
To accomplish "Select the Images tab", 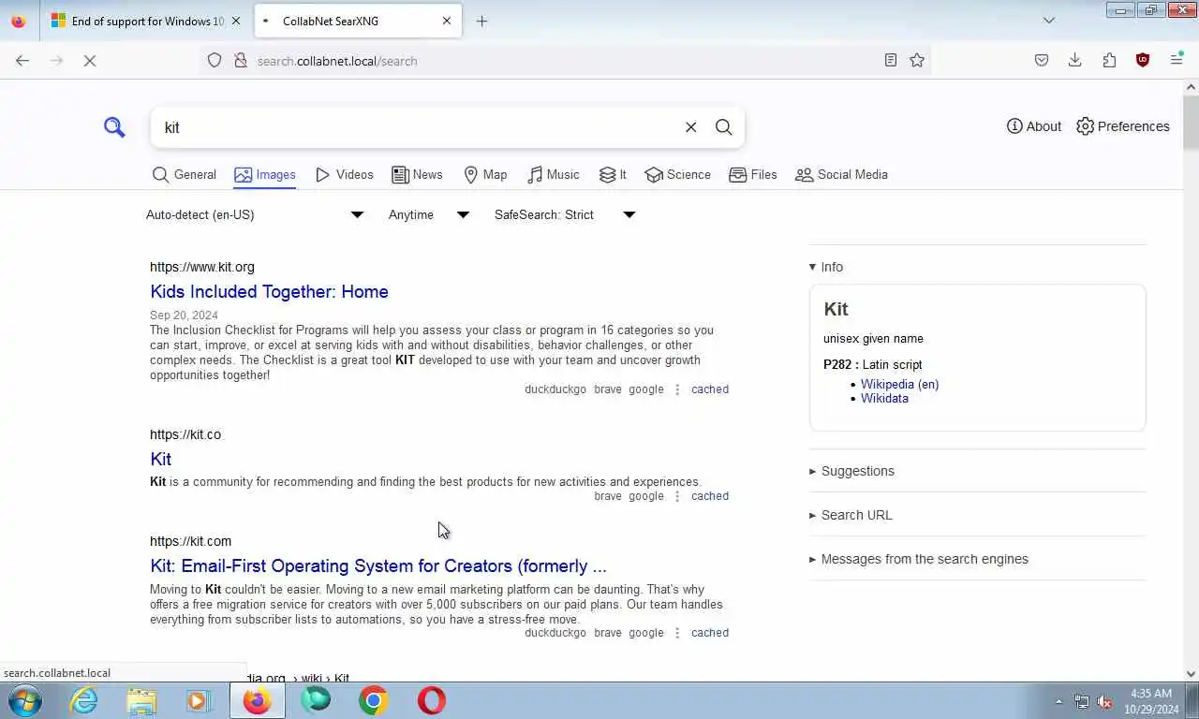I will [265, 175].
